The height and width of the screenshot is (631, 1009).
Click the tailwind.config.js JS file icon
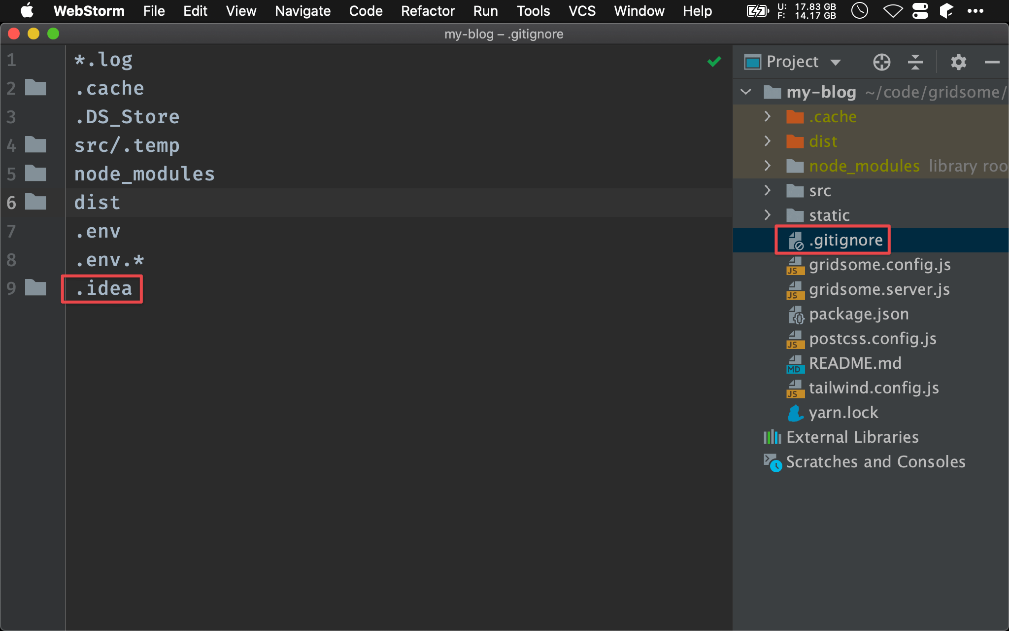coord(795,388)
